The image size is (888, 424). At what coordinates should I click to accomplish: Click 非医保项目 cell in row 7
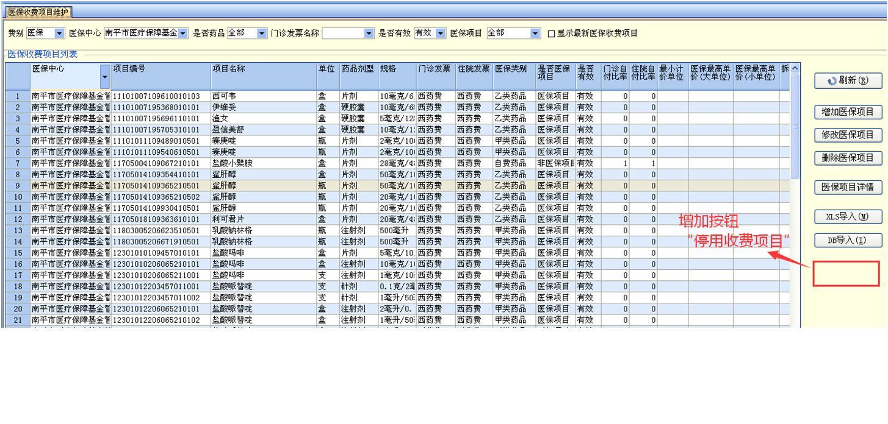coord(555,163)
